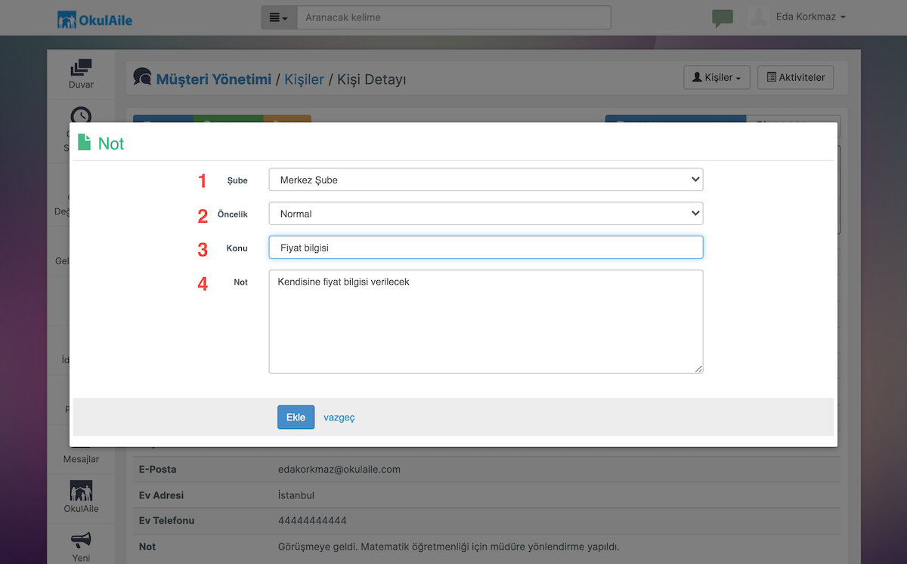Click the Kişiler breadcrumb link
Screen dimensions: 907x564
pos(304,79)
